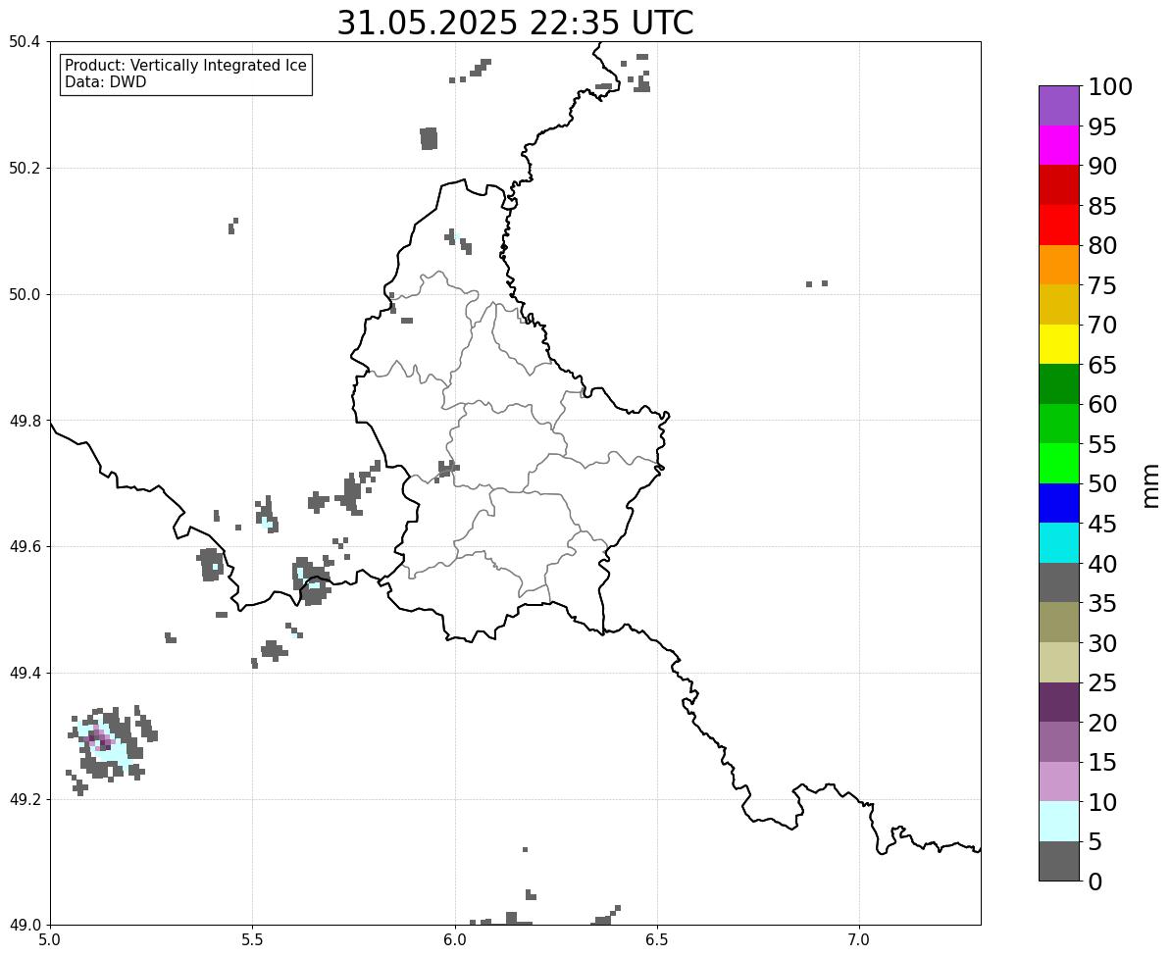The height and width of the screenshot is (957, 1170).
Task: Click the dark green 60-65 colorbar segment
Action: (x=1059, y=384)
